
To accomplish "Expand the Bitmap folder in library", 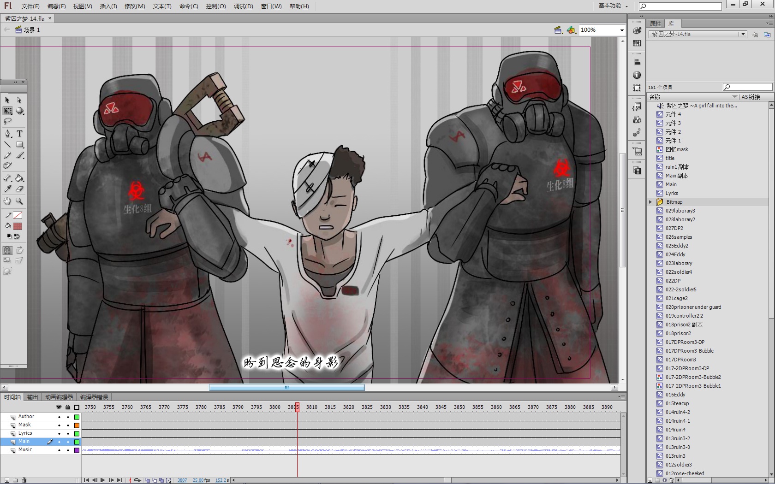I will (x=650, y=202).
